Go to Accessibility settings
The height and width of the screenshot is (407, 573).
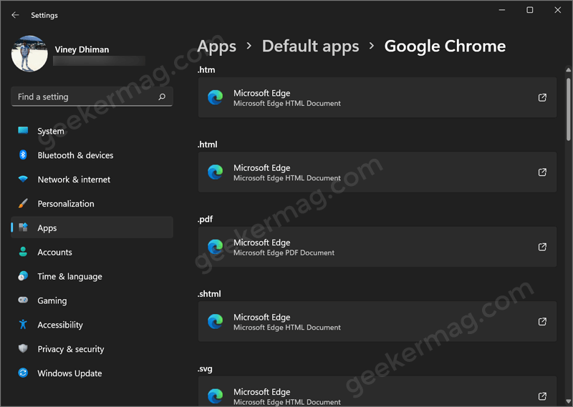pyautogui.click(x=92, y=325)
